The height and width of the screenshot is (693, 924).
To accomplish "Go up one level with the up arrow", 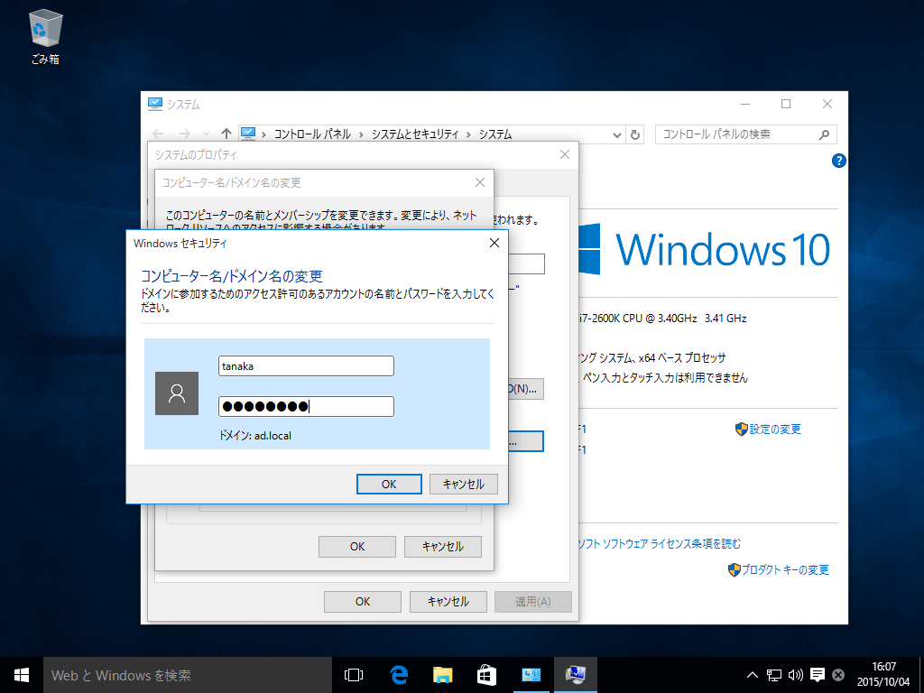I will (226, 134).
